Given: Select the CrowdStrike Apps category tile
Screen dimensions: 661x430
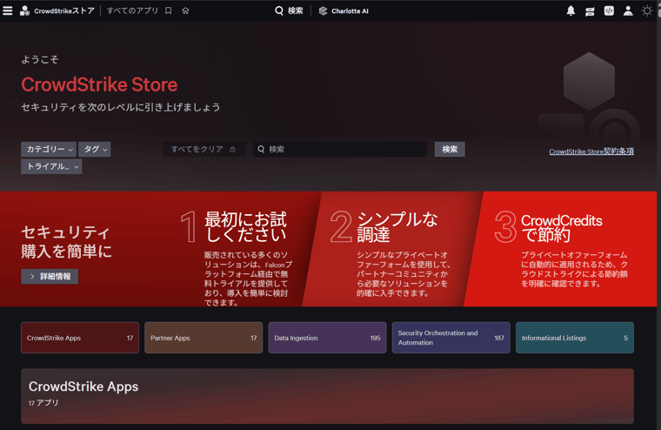Looking at the screenshot, I should [80, 338].
